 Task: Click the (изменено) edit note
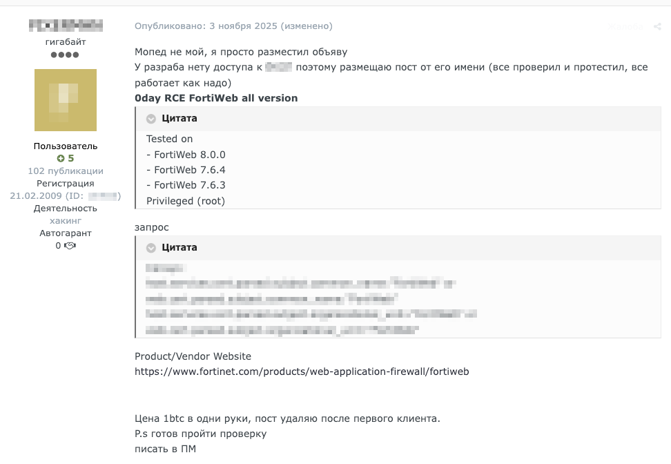(307, 26)
